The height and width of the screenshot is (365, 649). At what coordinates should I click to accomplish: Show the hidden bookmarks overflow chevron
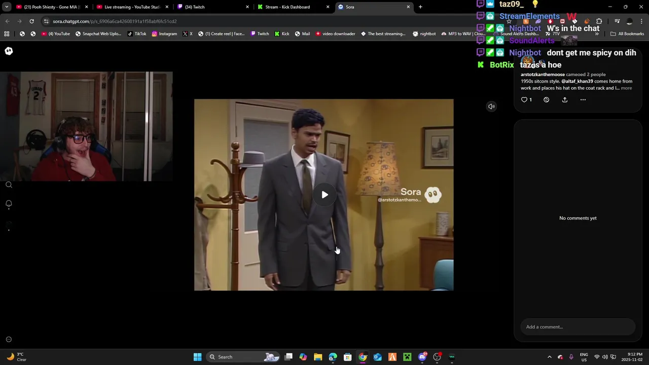coord(597,34)
